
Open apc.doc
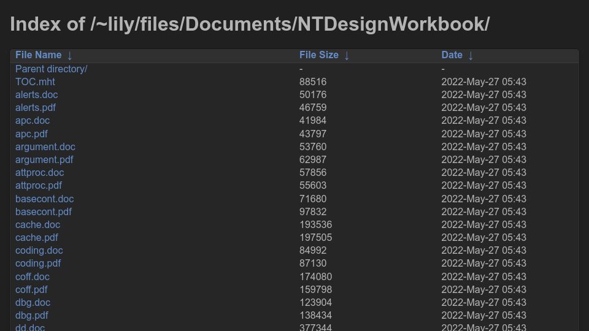click(x=33, y=121)
